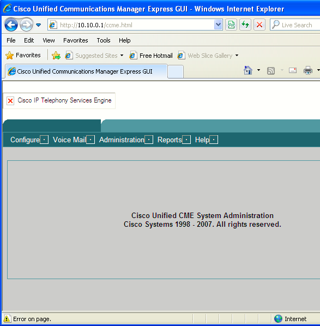Open the Web Slice Gallery link
The width and height of the screenshot is (320, 326).
pos(205,56)
